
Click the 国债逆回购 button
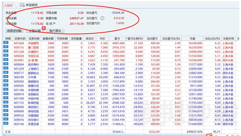[14, 31]
